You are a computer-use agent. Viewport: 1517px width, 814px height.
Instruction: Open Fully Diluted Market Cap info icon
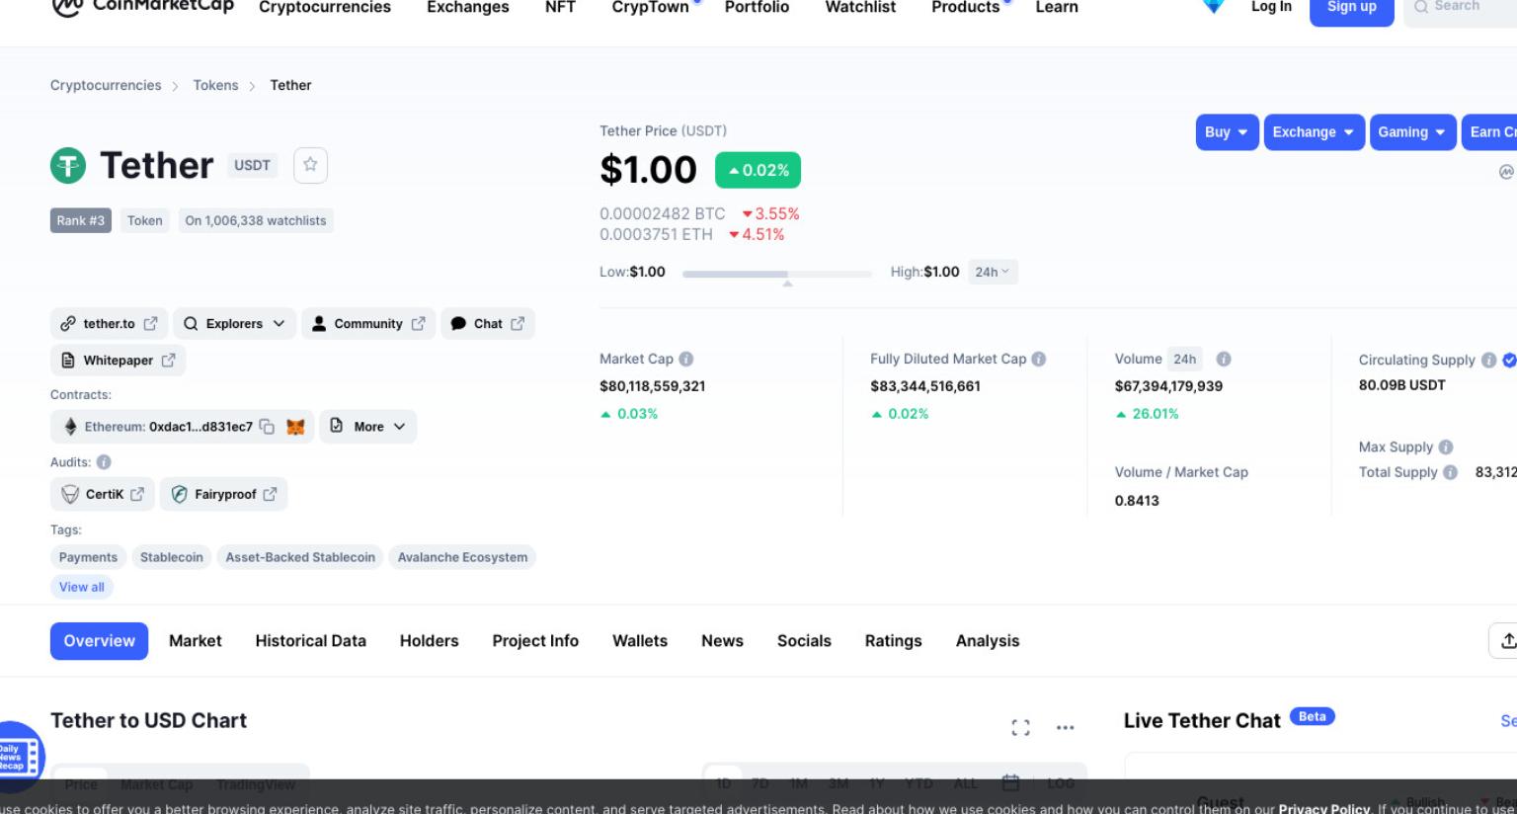(x=1039, y=359)
